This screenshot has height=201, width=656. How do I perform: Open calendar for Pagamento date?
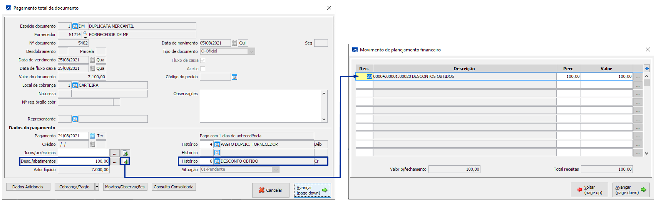click(92, 136)
